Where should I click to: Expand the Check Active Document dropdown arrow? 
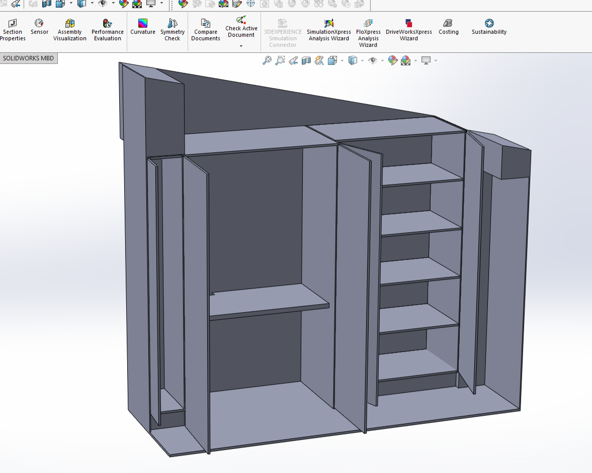click(241, 46)
